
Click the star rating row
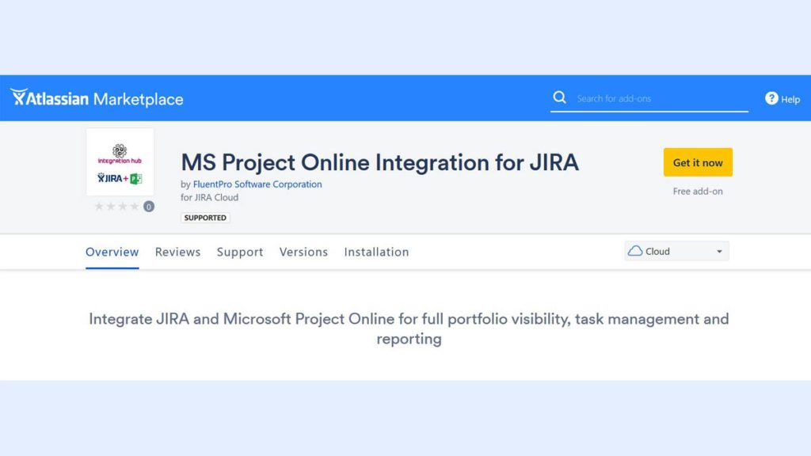[x=116, y=207]
